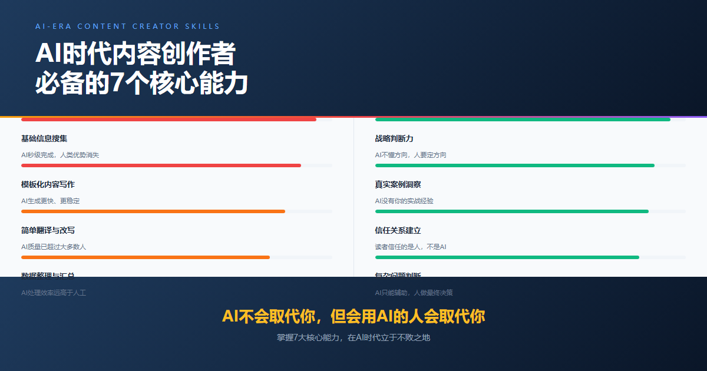Click the green progress bar below 'AI不懂方向，人要定方向'
This screenshot has height=371, width=707.
pos(514,165)
